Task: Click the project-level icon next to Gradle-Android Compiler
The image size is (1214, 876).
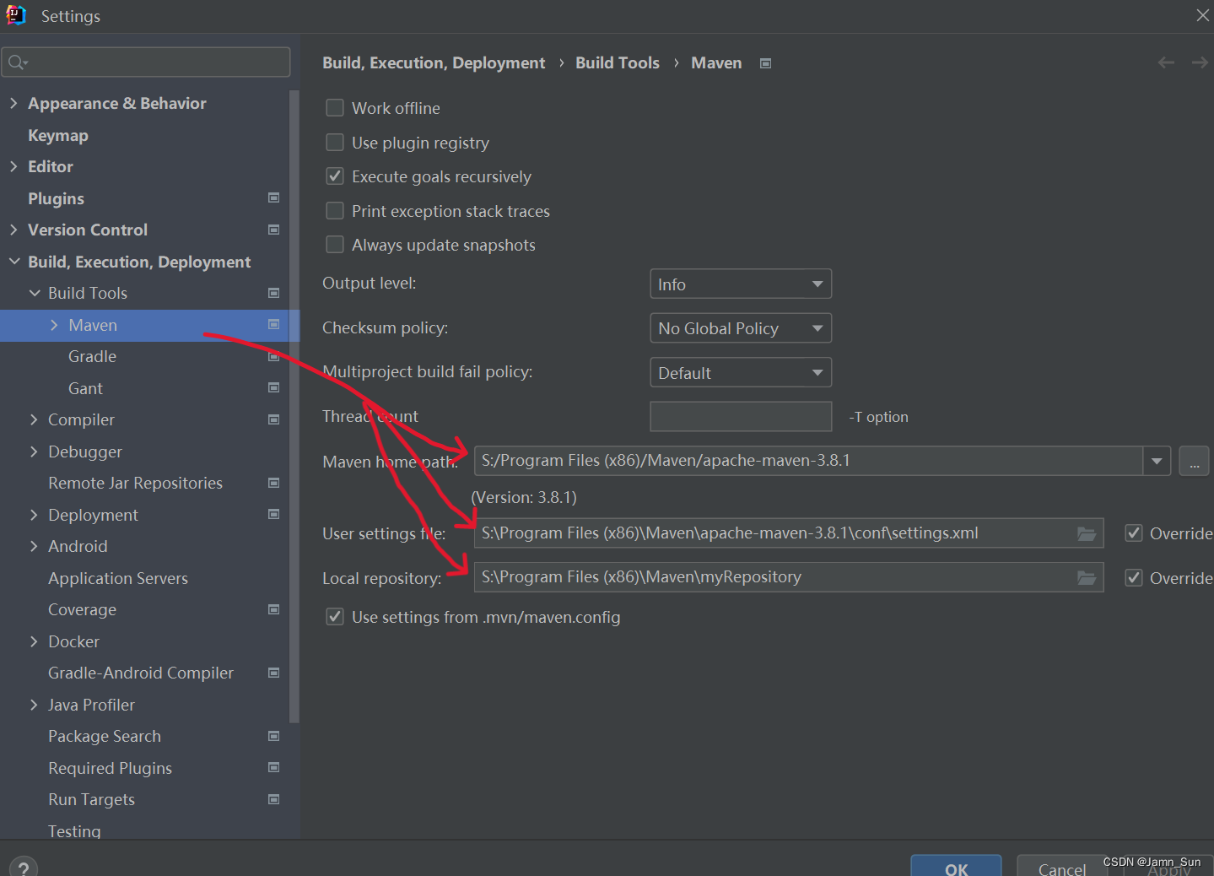Action: [x=273, y=673]
